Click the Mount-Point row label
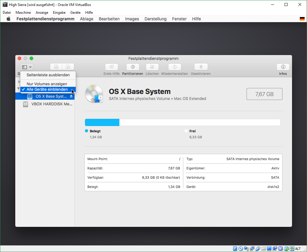 click(x=98, y=159)
